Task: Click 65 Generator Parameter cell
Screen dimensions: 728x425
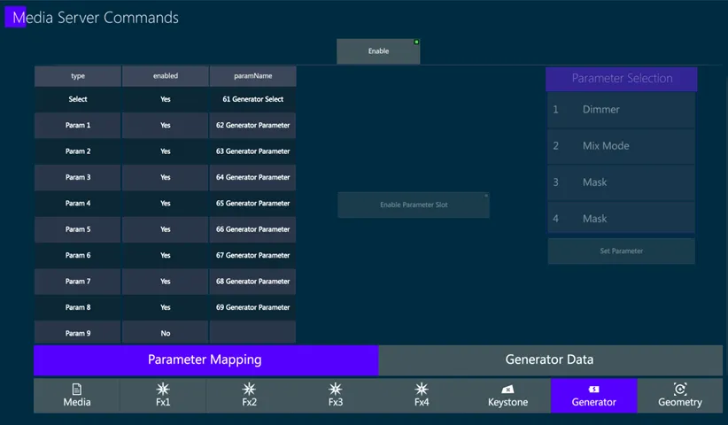Action: tap(253, 204)
